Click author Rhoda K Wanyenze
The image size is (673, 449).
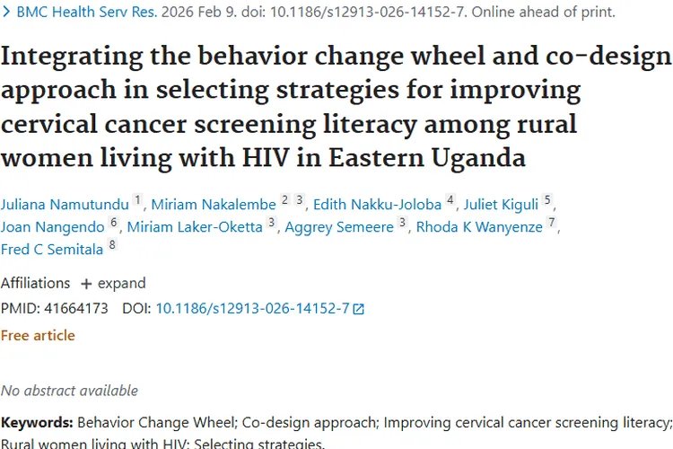tap(479, 227)
